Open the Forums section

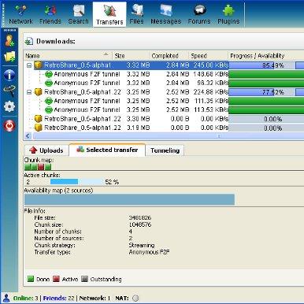tap(199, 15)
